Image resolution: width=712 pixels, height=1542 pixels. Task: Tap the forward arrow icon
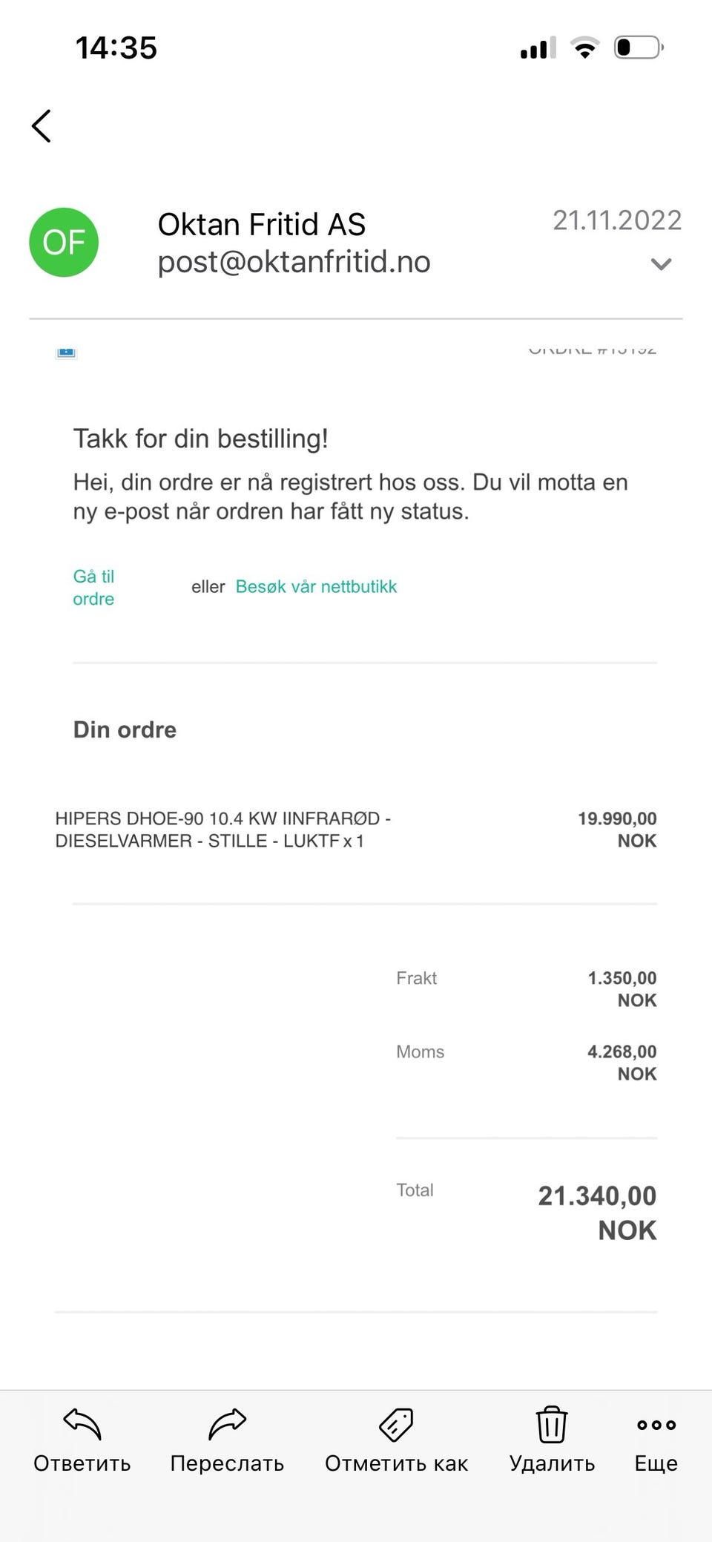pos(227,1423)
